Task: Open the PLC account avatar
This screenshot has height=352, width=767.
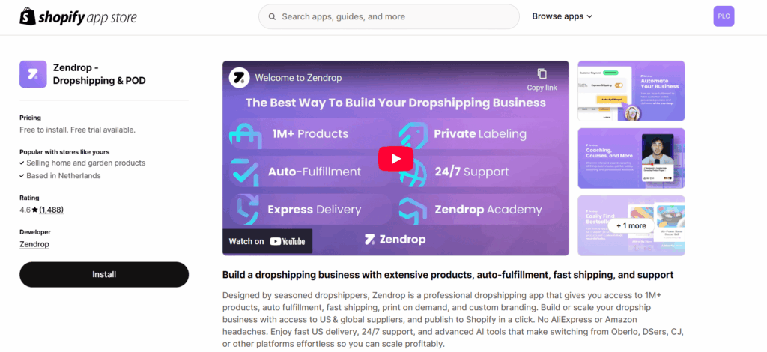Action: tap(724, 16)
